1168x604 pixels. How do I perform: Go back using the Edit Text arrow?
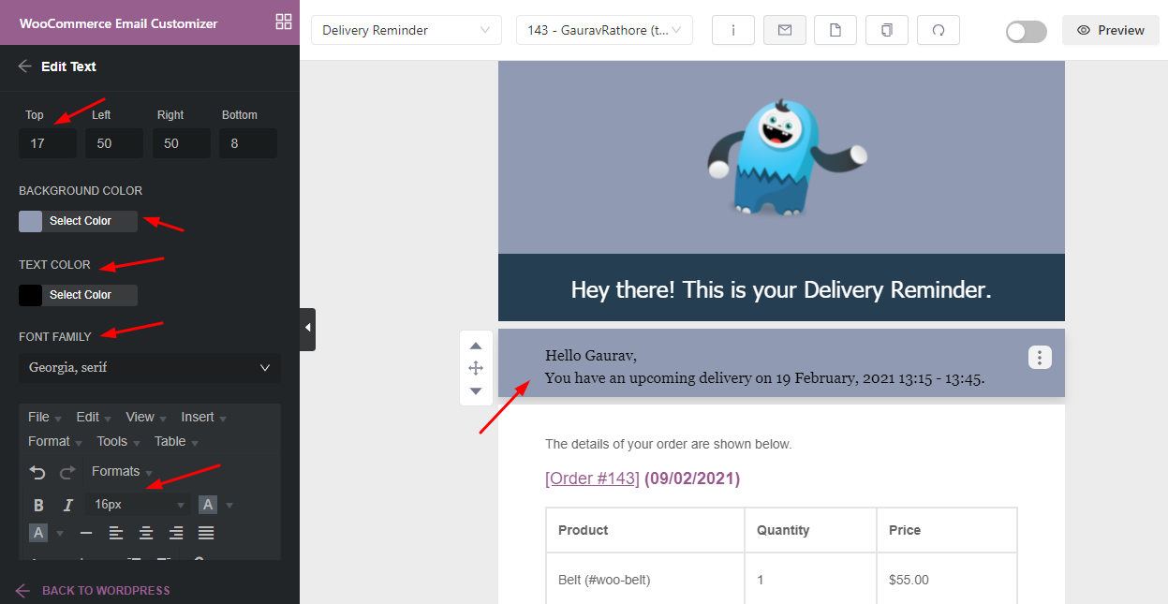(24, 66)
